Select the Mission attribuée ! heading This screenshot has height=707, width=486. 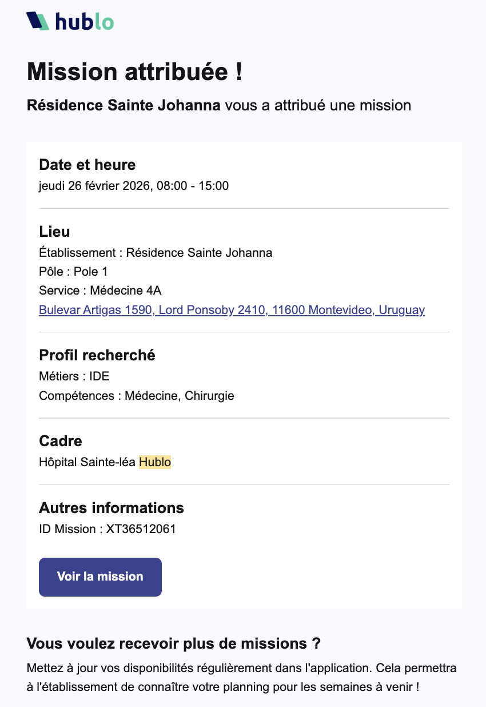(135, 73)
